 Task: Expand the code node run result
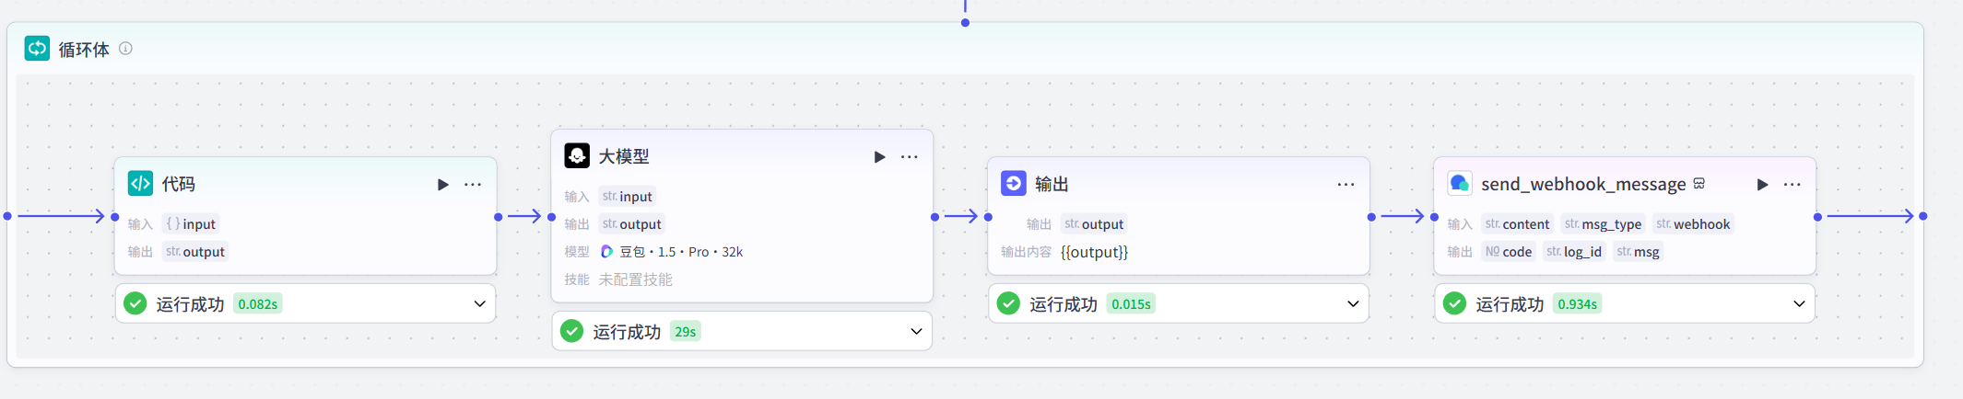point(479,304)
